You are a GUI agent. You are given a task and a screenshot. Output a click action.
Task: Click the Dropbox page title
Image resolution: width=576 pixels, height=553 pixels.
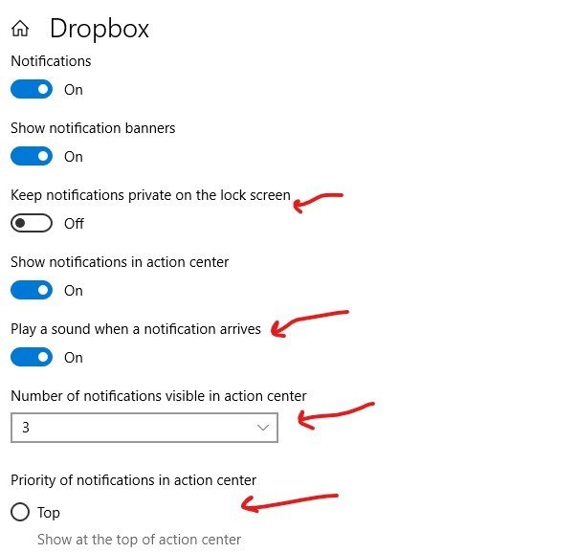pyautogui.click(x=100, y=29)
